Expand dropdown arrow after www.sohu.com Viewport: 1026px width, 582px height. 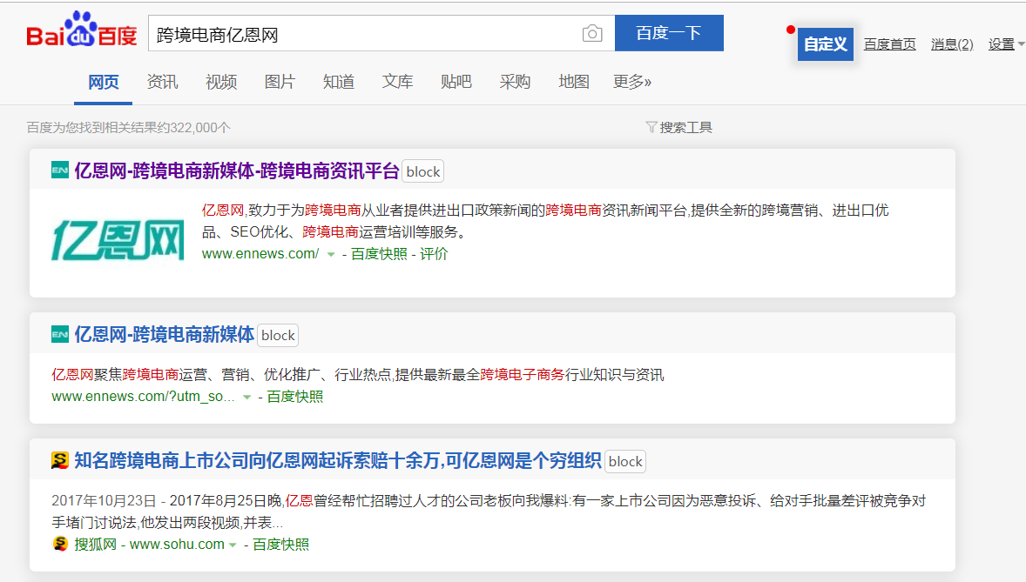233,545
